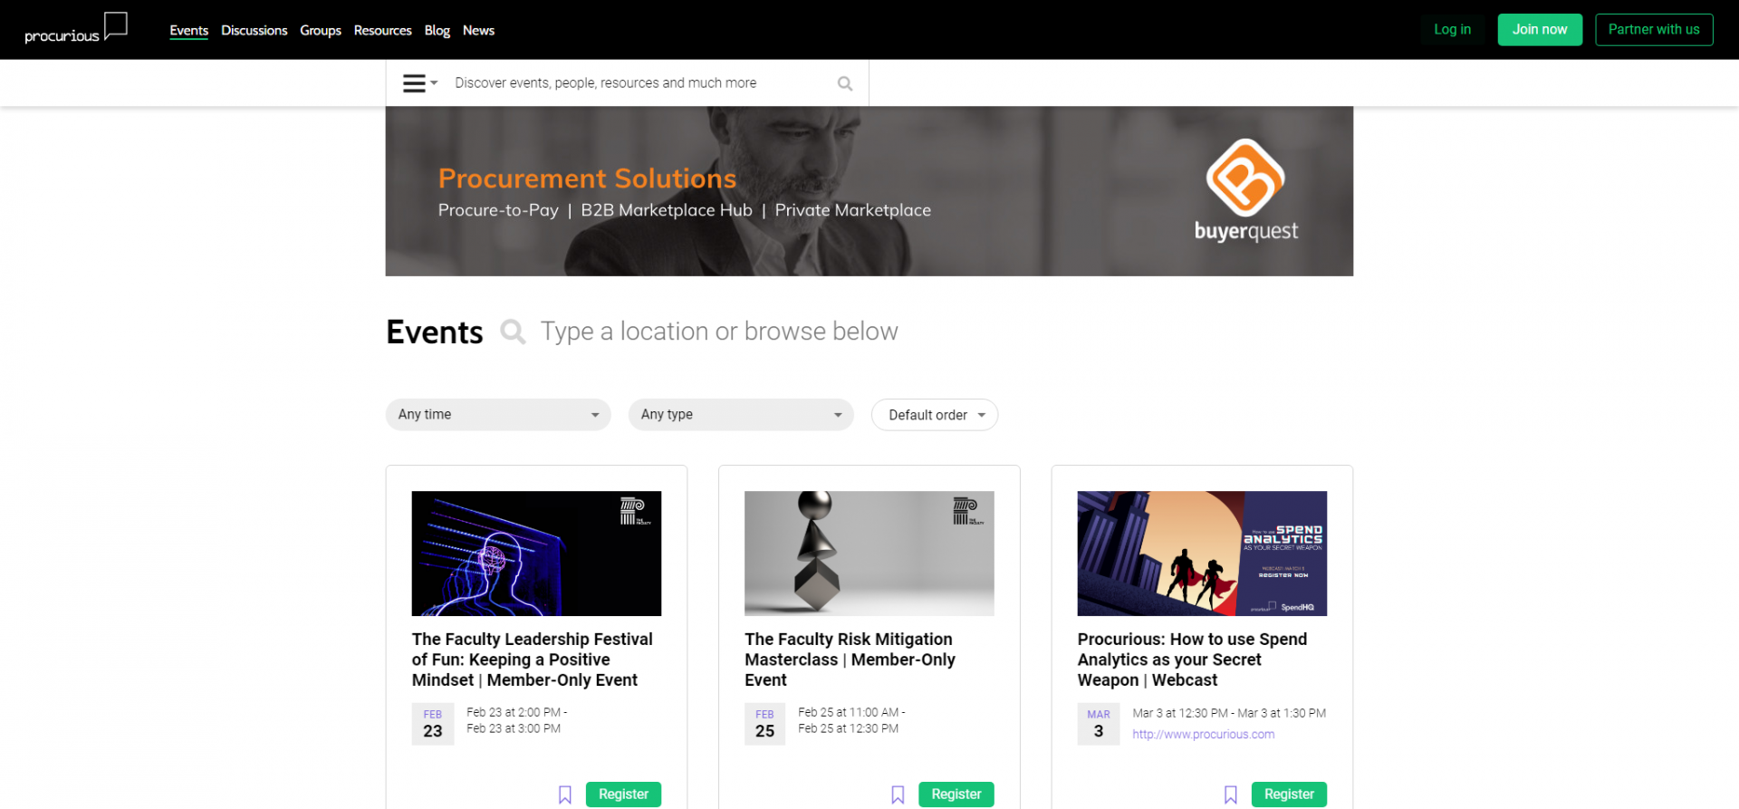Click the Events search magnifier icon

(513, 332)
